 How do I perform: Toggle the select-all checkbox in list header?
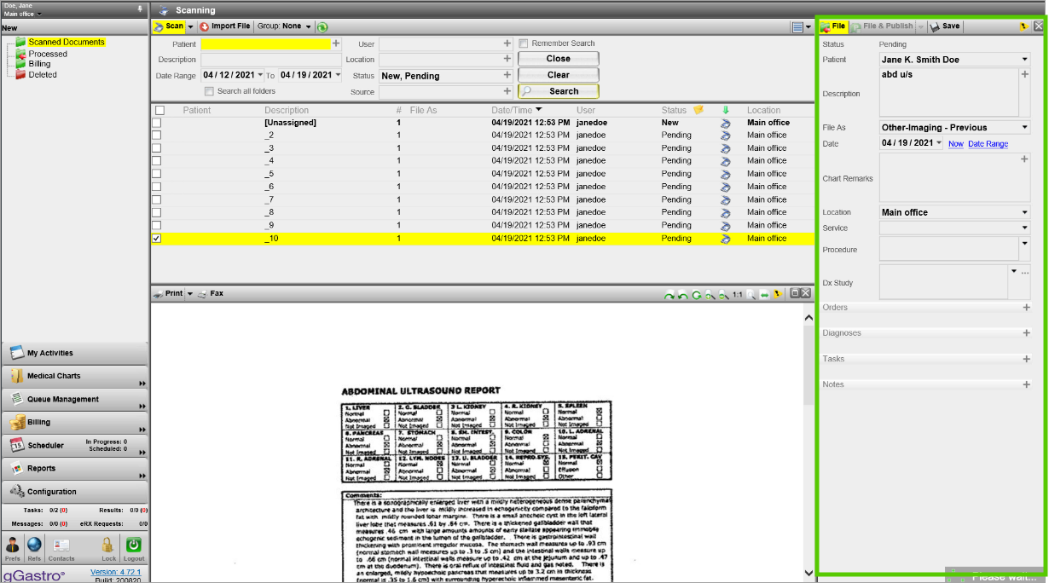159,110
